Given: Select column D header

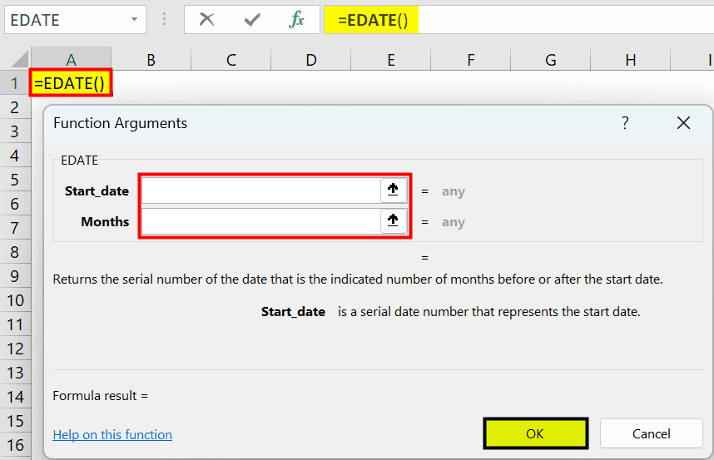Looking at the screenshot, I should [x=311, y=59].
